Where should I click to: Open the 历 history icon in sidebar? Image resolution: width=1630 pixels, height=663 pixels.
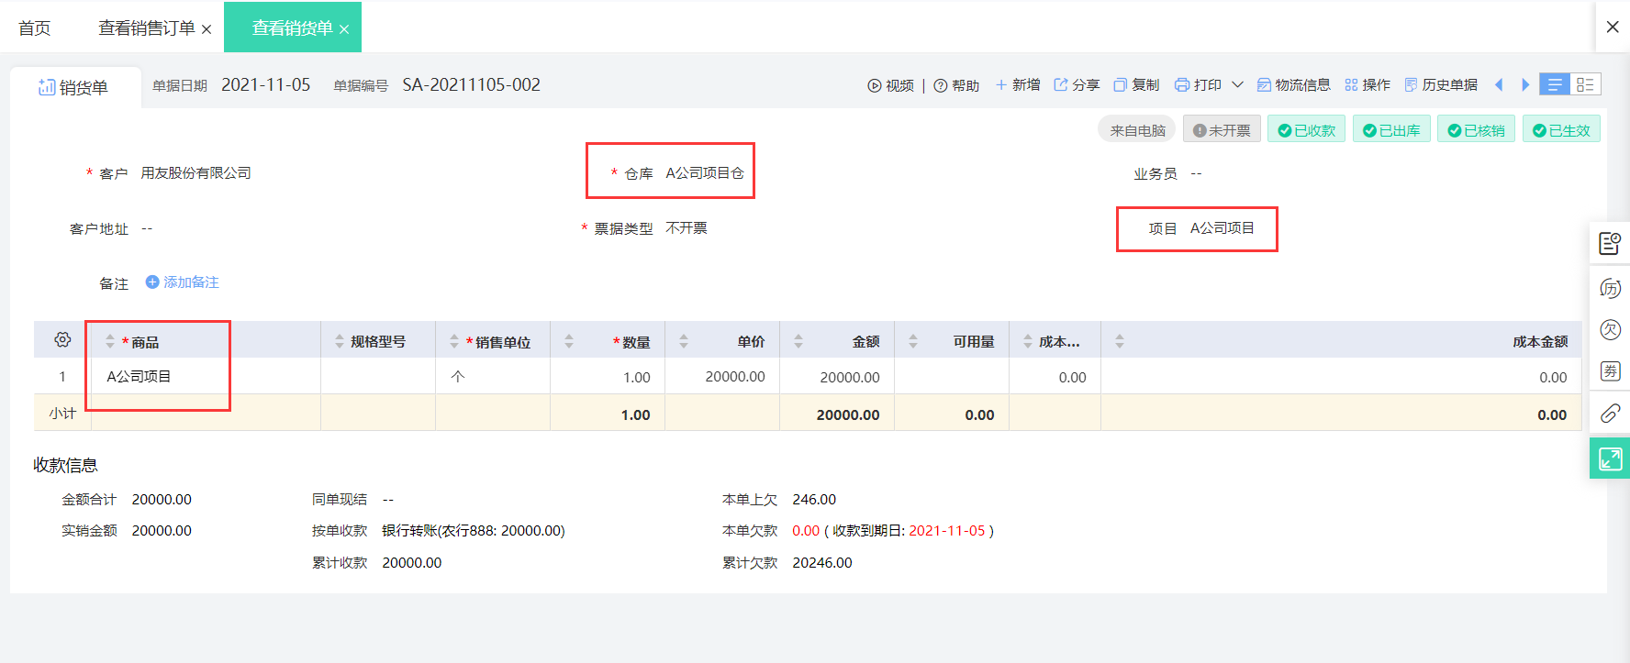1610,289
